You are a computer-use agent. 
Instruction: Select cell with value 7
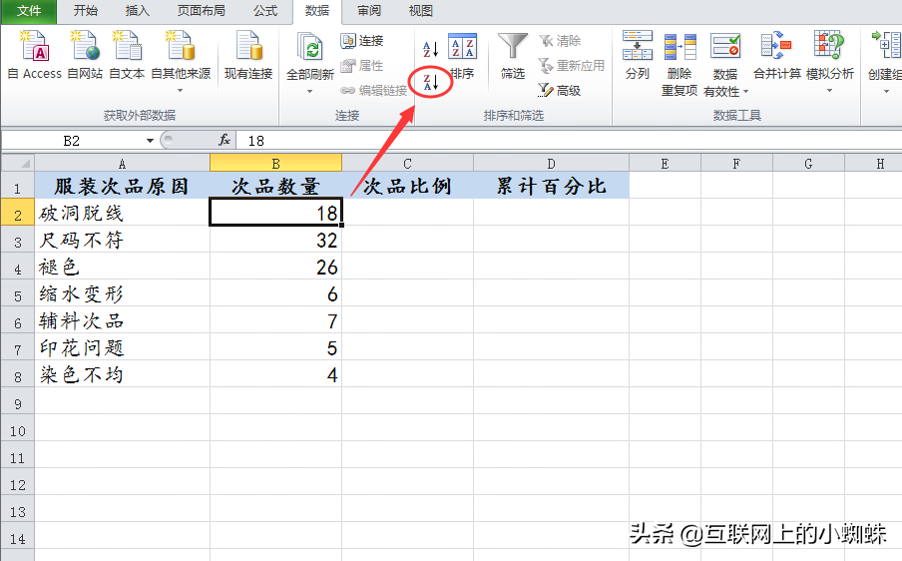(275, 320)
